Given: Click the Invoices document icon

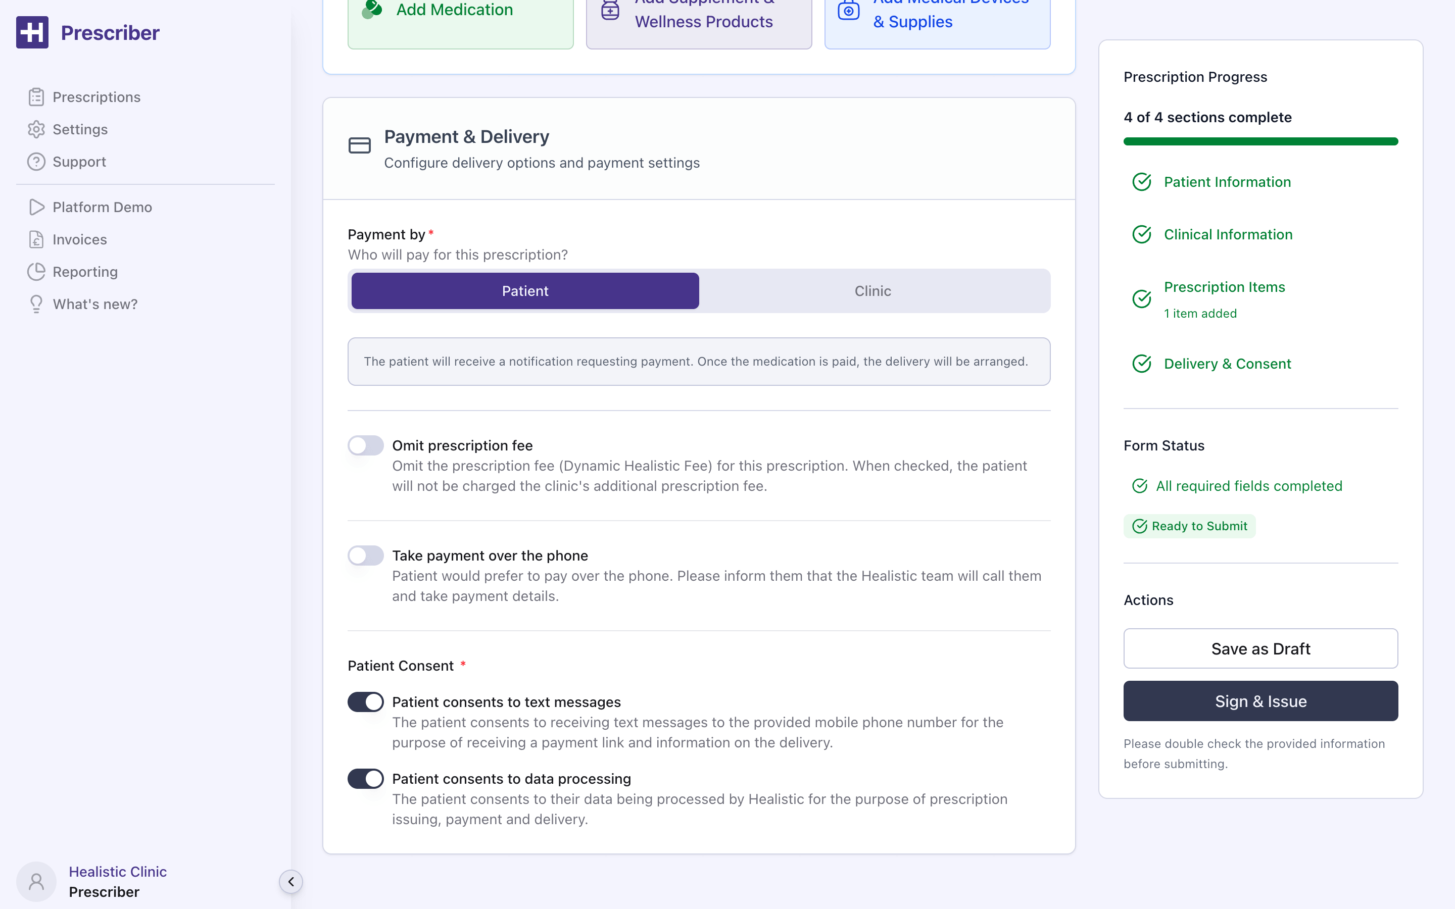Looking at the screenshot, I should (x=36, y=239).
